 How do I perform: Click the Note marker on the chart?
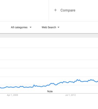click(50, 91)
